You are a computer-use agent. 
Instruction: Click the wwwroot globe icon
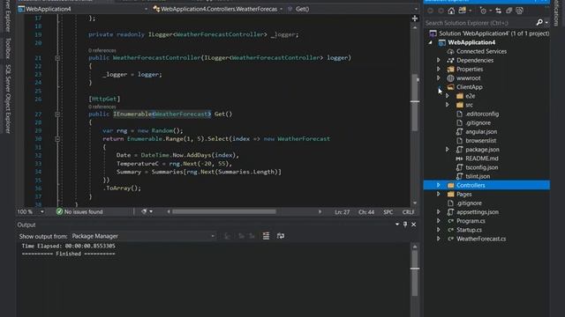450,78
